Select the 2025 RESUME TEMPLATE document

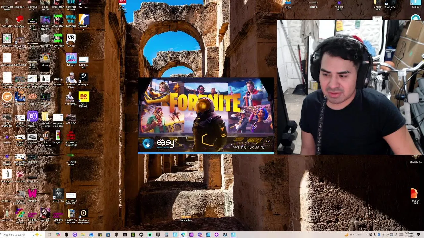coord(7,80)
